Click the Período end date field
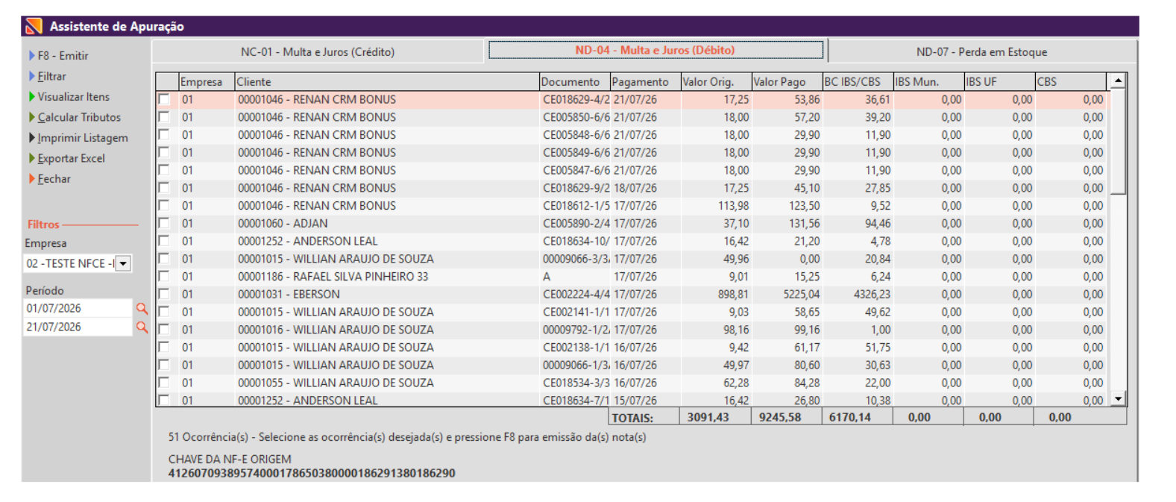This screenshot has height=502, width=1176. coord(78,327)
